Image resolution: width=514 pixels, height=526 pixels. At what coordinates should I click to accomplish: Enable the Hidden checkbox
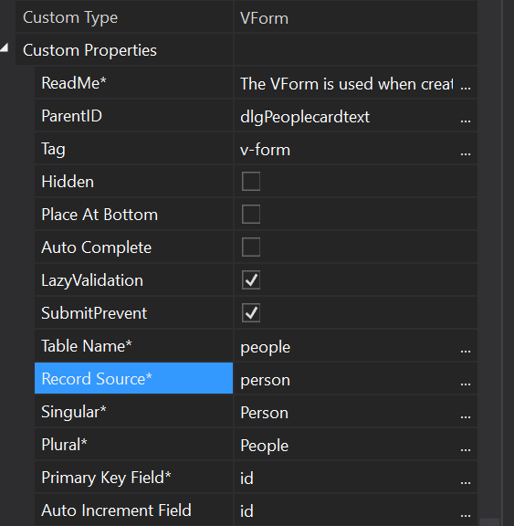tap(251, 181)
